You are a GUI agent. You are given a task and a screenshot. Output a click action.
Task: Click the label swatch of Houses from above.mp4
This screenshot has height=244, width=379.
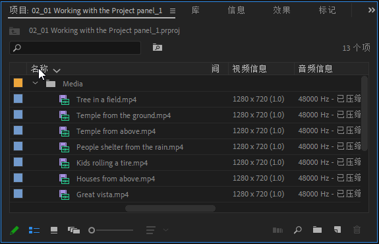click(x=18, y=178)
